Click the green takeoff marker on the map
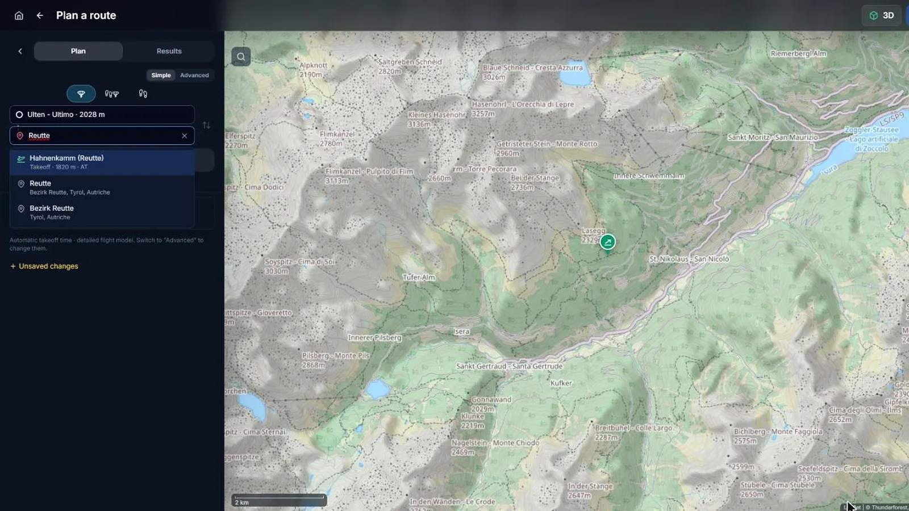Image resolution: width=909 pixels, height=511 pixels. pos(607,242)
